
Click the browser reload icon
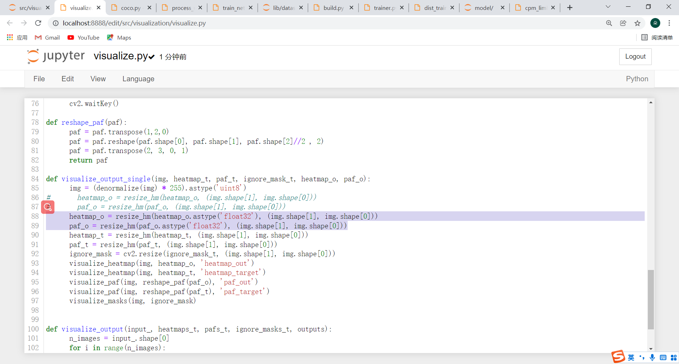pyautogui.click(x=38, y=23)
